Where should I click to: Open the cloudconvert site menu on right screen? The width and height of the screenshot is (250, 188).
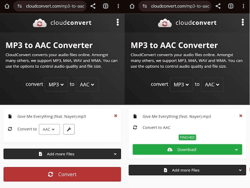click(x=242, y=23)
